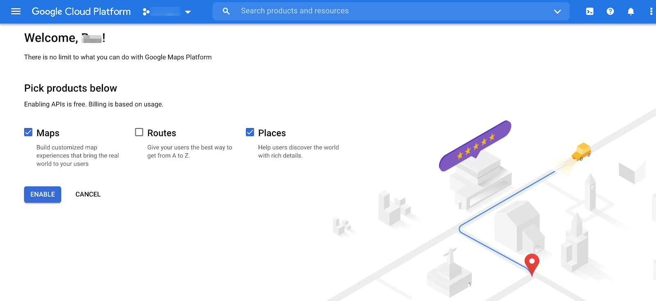Open the Help menu
The height and width of the screenshot is (301, 656).
coord(610,11)
